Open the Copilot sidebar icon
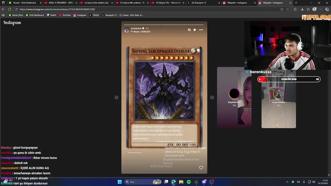The height and width of the screenshot is (186, 331). click(327, 9)
